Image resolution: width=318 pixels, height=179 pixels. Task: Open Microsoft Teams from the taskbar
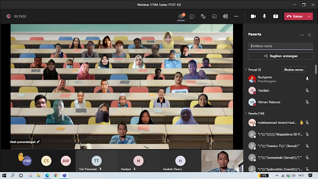64,176
